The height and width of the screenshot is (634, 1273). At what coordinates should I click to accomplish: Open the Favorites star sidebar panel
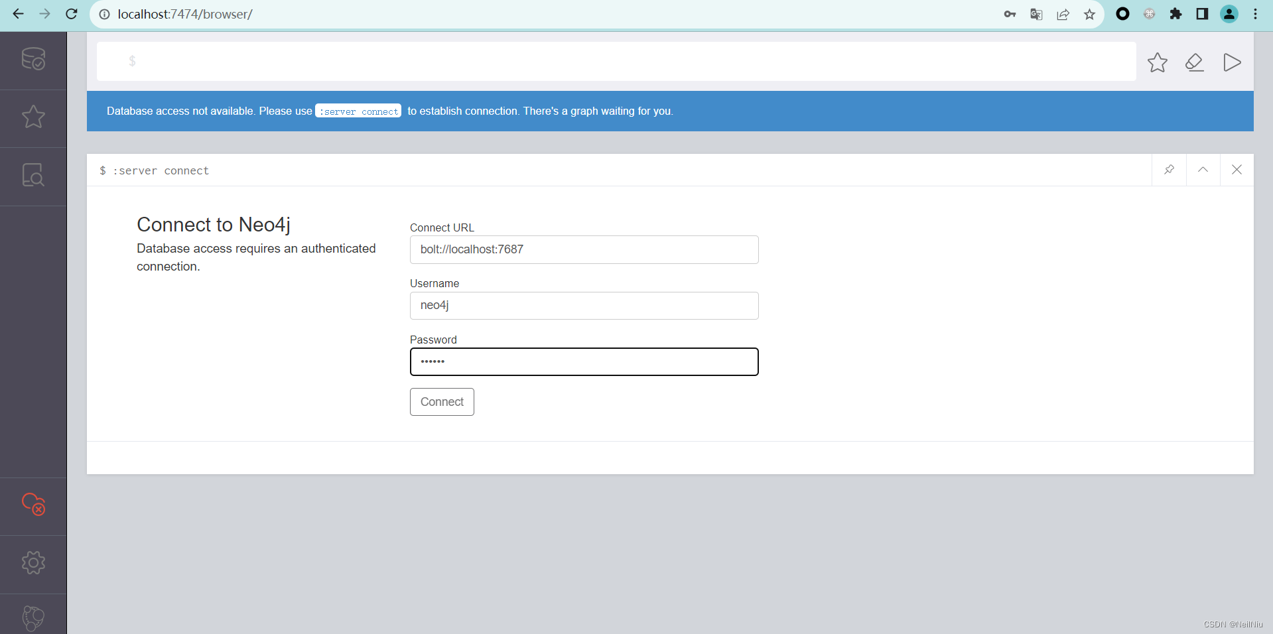click(33, 117)
